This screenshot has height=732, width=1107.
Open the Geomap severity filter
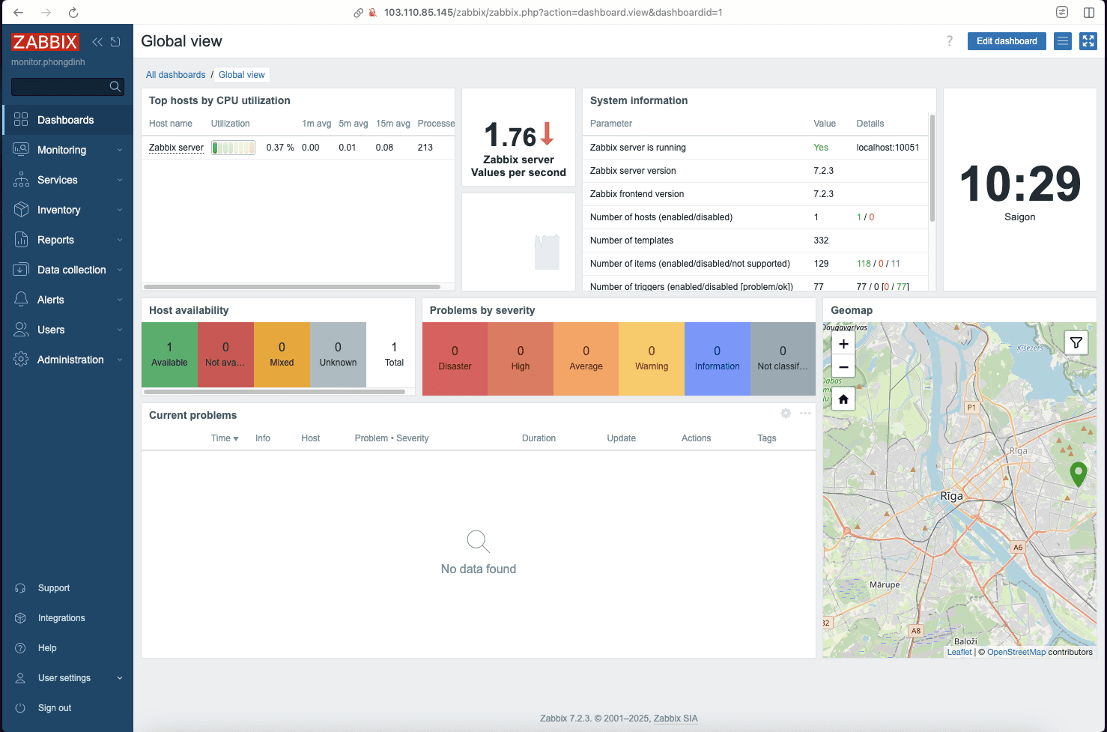click(x=1076, y=342)
